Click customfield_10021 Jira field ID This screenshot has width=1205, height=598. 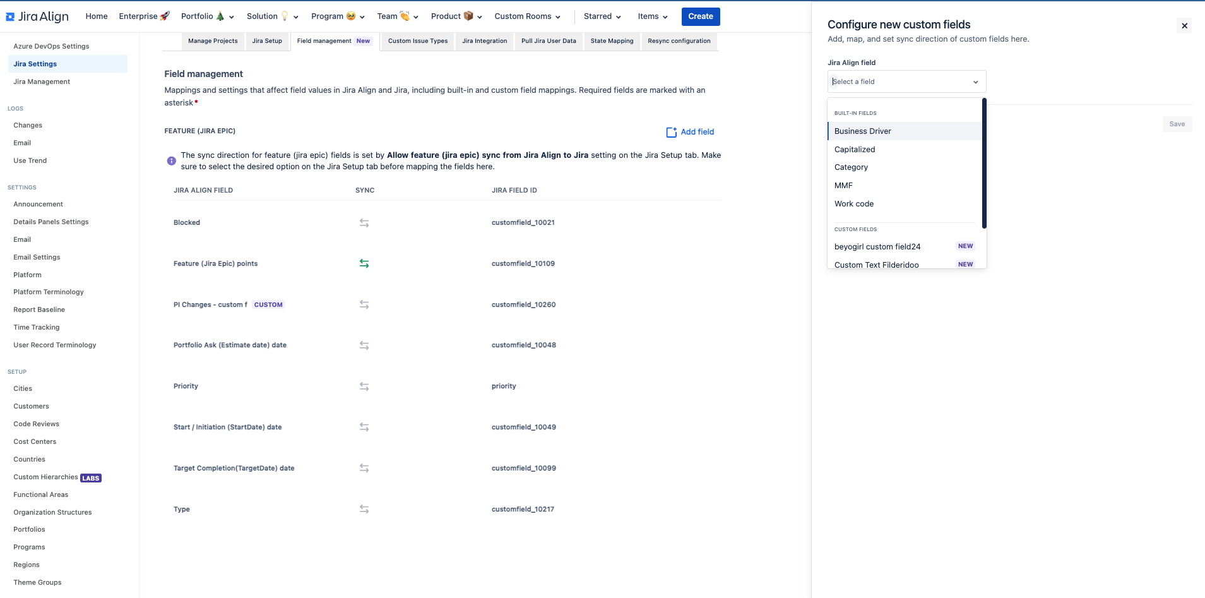point(523,223)
